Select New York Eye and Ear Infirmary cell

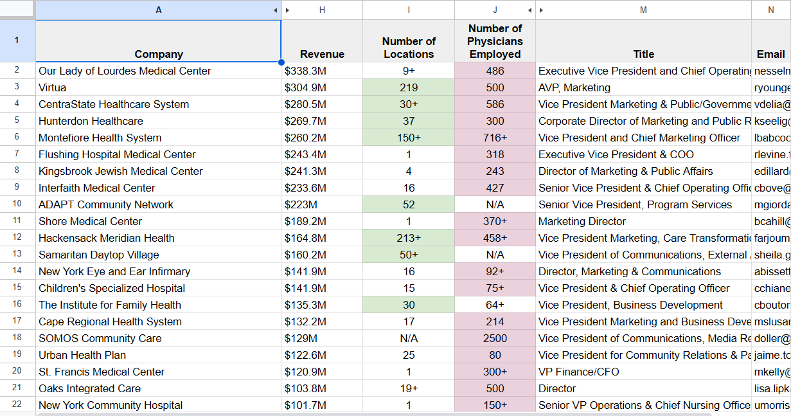(x=159, y=271)
